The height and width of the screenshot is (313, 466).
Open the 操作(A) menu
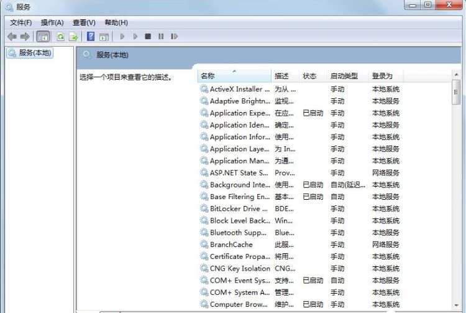(x=52, y=22)
